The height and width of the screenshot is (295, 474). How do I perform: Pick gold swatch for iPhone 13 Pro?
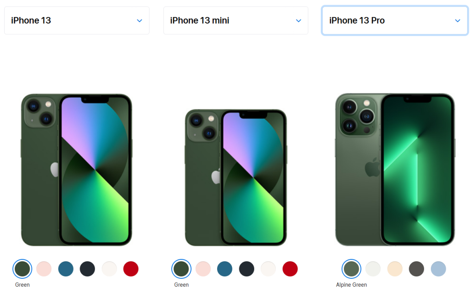394,269
